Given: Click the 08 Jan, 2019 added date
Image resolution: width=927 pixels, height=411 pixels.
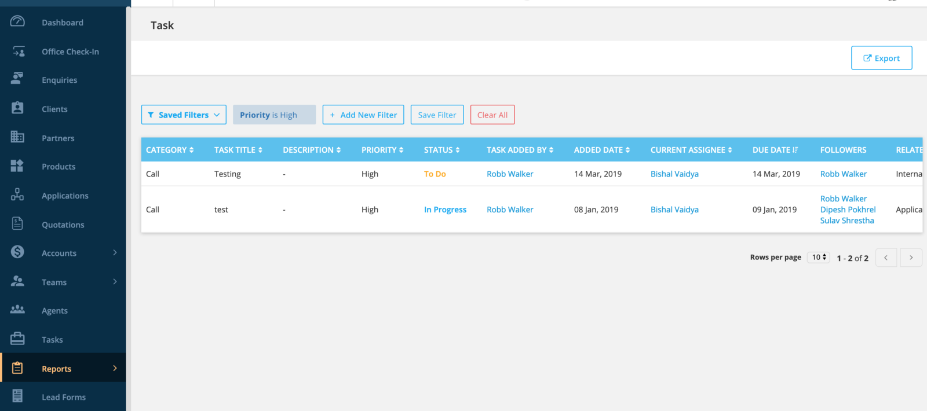Looking at the screenshot, I should click(x=596, y=210).
